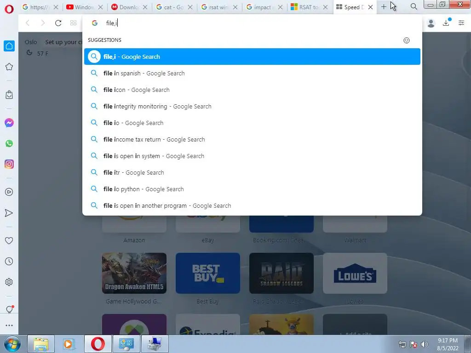Switch to the YouTube Windows tab

coord(85,7)
